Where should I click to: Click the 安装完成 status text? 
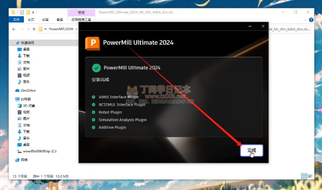coord(100,80)
